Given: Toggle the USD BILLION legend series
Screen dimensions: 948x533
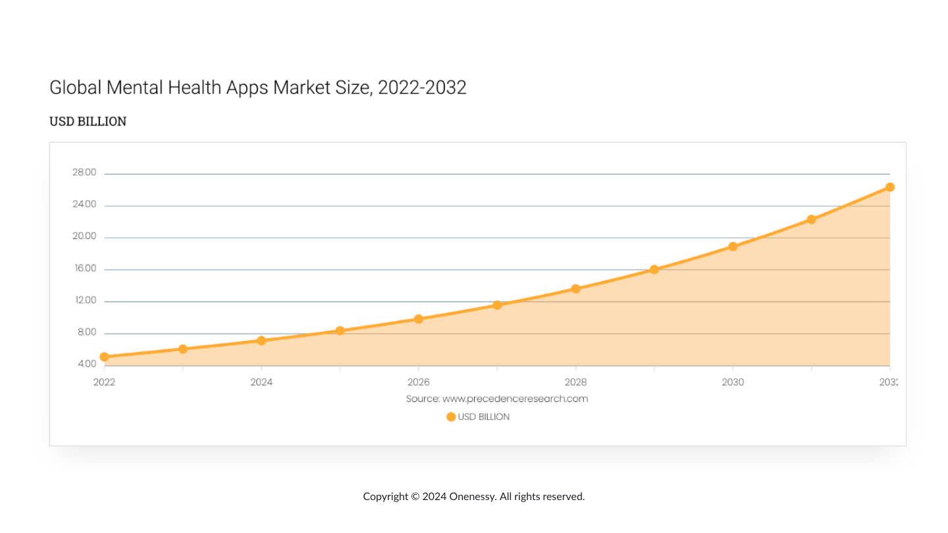Looking at the screenshot, I should (x=478, y=417).
